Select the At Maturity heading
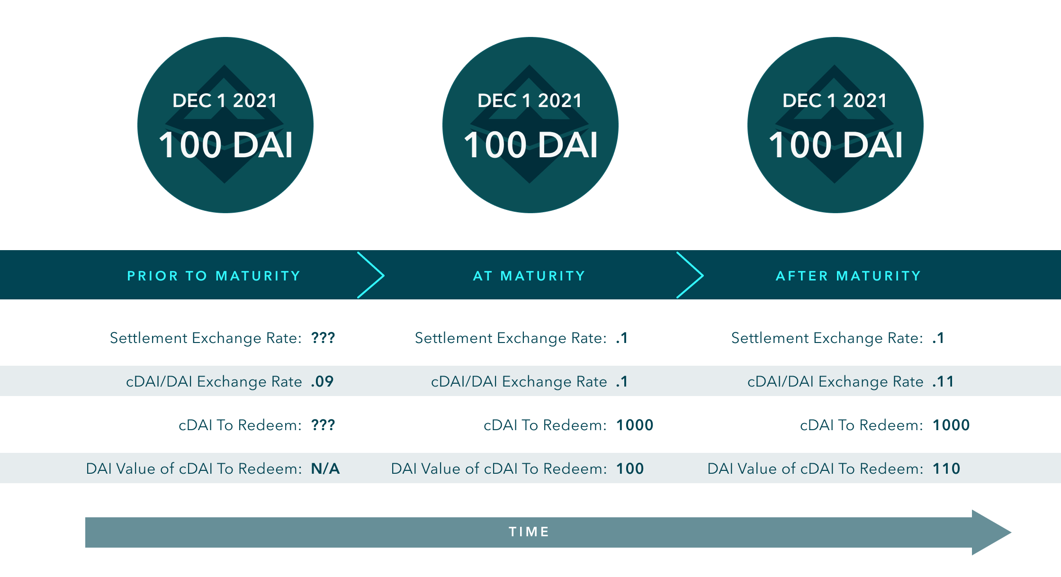Screen dimensions: 1061x577 [529, 276]
